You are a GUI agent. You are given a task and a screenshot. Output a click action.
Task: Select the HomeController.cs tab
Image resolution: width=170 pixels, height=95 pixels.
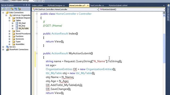(x=77, y=5)
